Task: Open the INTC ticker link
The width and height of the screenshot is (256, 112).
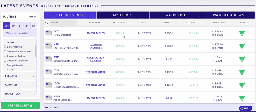Action: click(56, 31)
